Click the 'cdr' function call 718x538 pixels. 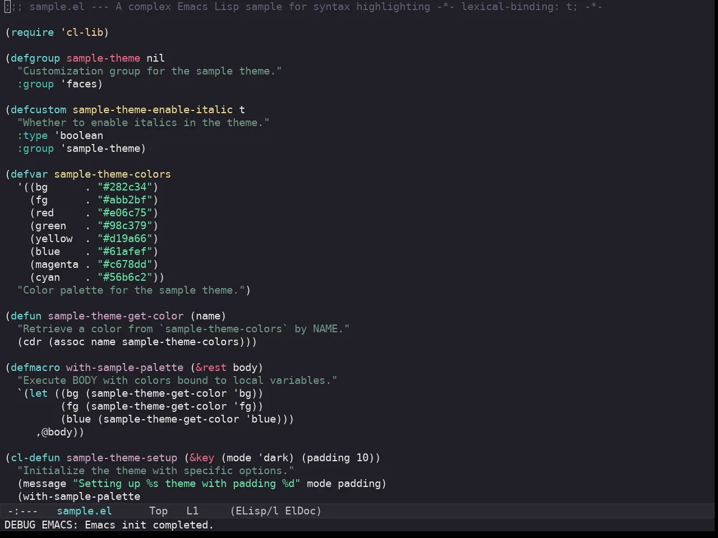tap(32, 342)
